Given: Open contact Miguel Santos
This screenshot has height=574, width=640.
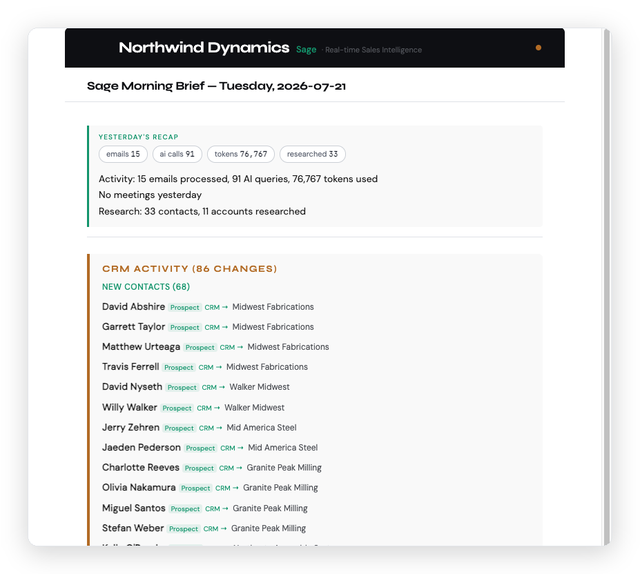Looking at the screenshot, I should coord(133,508).
